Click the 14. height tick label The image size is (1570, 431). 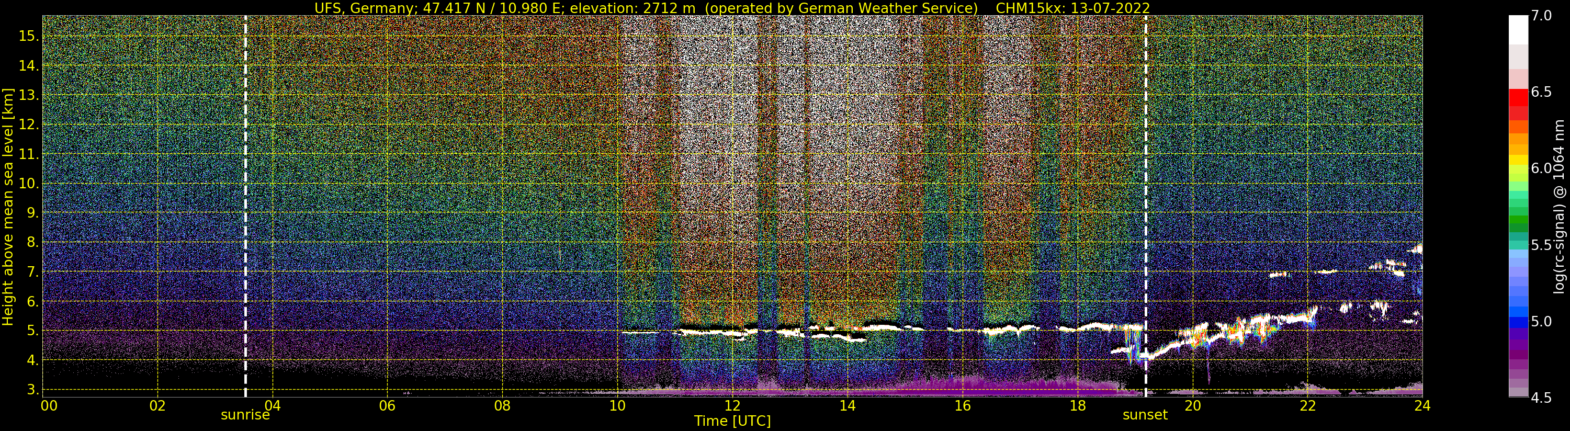(x=28, y=66)
